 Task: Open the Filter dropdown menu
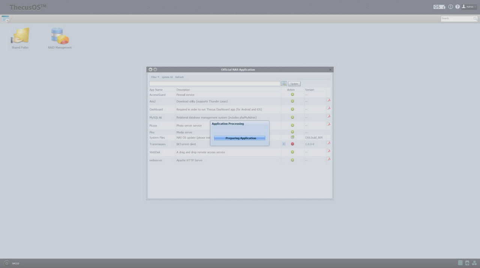tap(155, 77)
